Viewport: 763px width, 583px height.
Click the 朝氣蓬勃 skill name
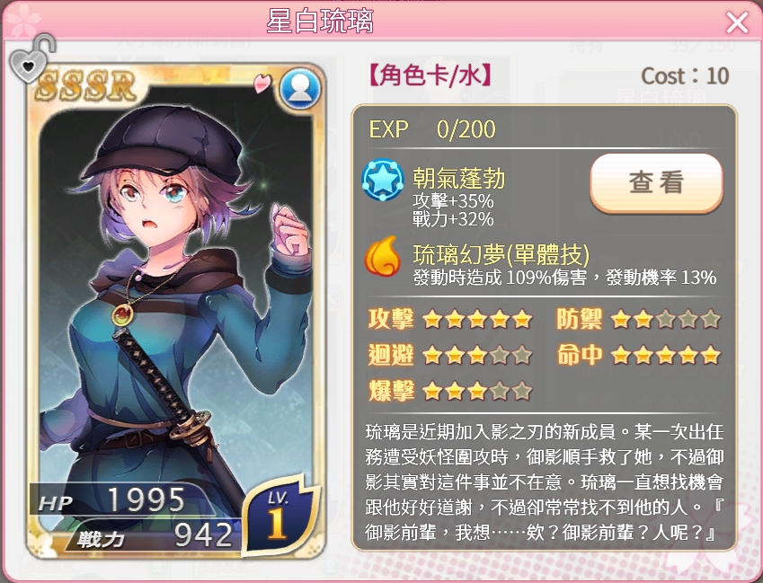tap(459, 178)
